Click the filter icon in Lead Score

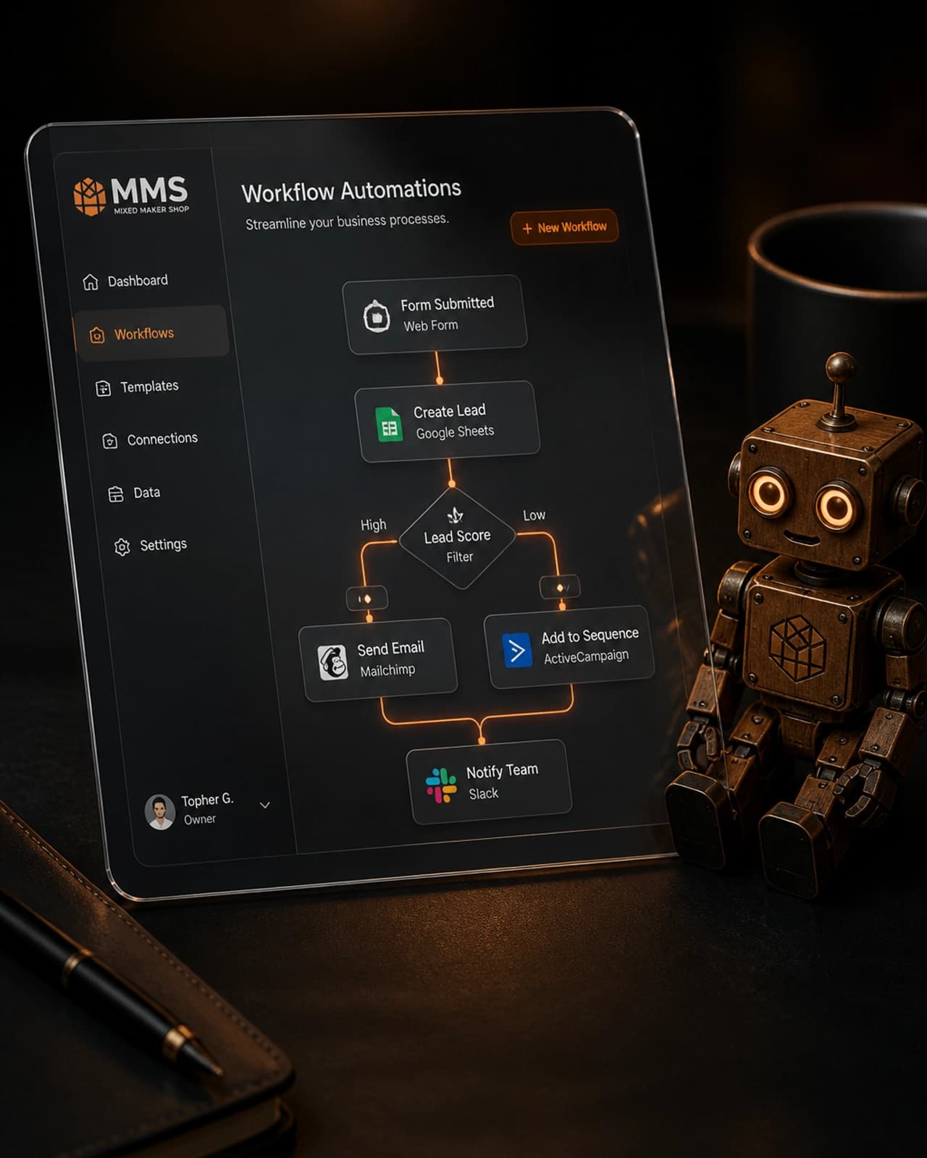pos(455,515)
